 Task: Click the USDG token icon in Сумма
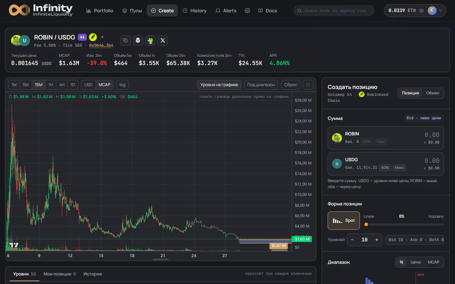coord(337,164)
